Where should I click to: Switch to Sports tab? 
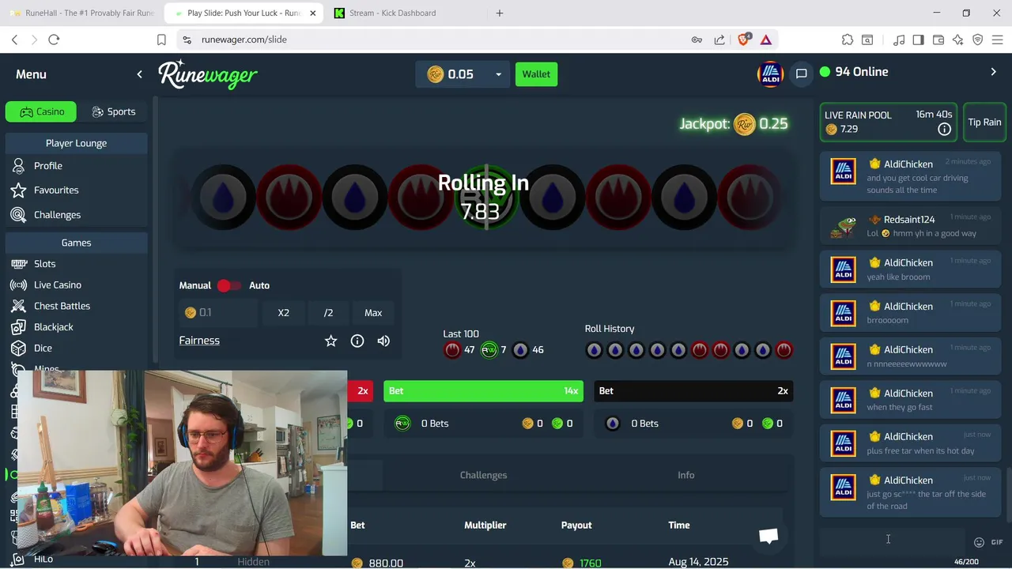coord(113,111)
